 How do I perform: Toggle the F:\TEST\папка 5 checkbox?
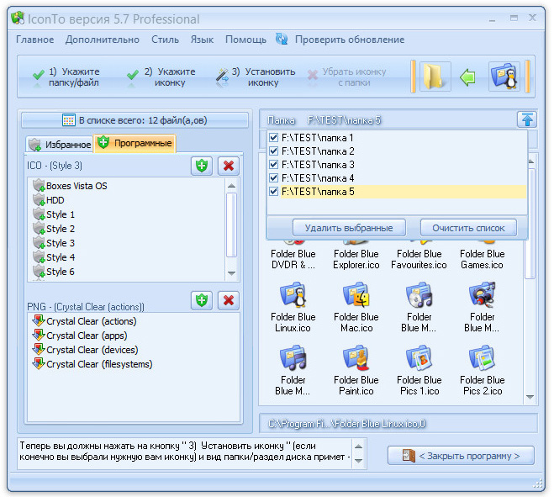(x=272, y=192)
